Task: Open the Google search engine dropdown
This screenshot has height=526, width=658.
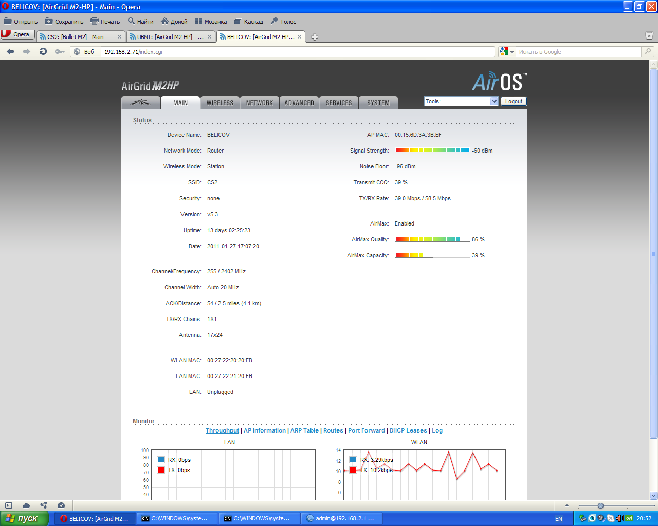Action: pos(507,51)
